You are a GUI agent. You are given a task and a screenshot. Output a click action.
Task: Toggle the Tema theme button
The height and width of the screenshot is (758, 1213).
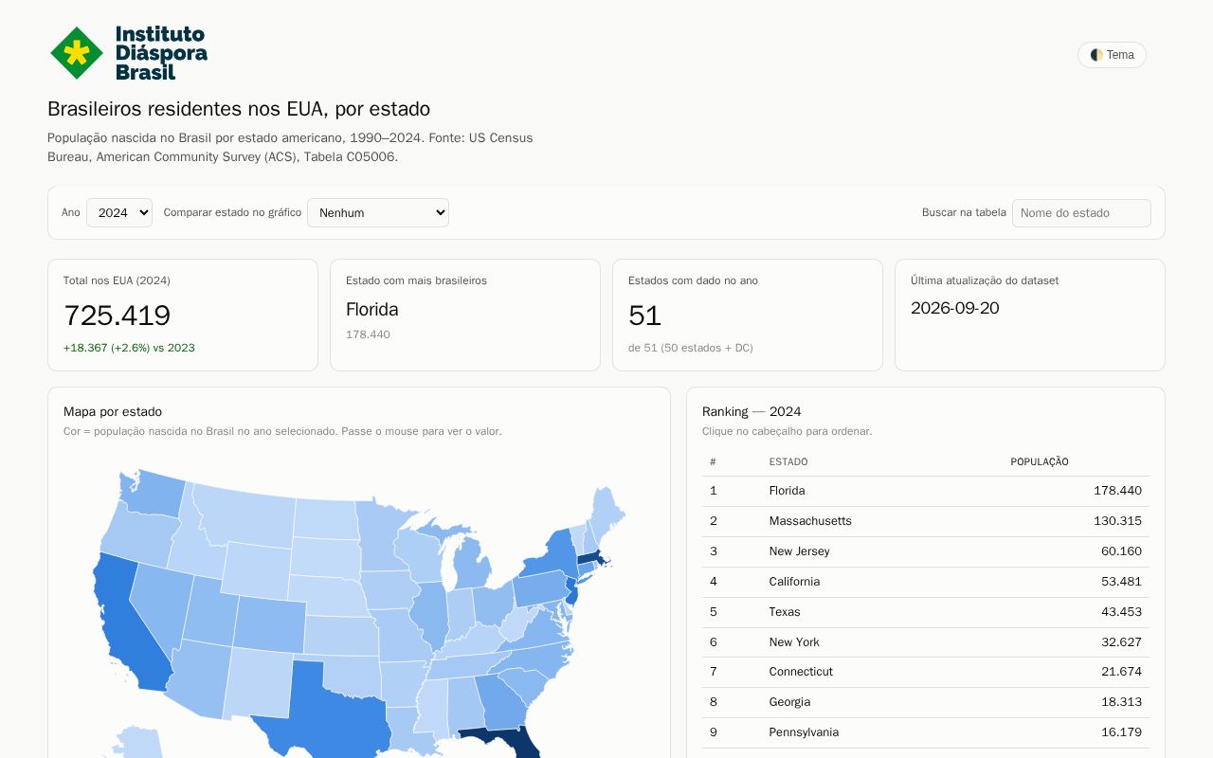[1112, 55]
